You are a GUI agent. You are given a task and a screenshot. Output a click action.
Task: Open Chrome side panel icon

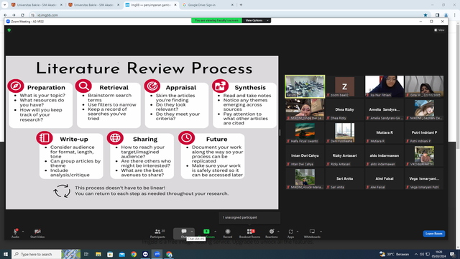(x=438, y=15)
